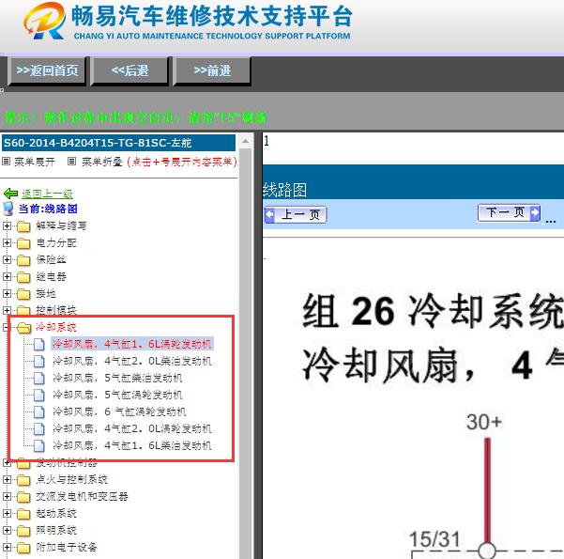Image resolution: width=564 pixels, height=559 pixels.
Task: Open 冷却风扇, 4气缸1.6L涡轮发动机 entry
Action: click(x=132, y=344)
